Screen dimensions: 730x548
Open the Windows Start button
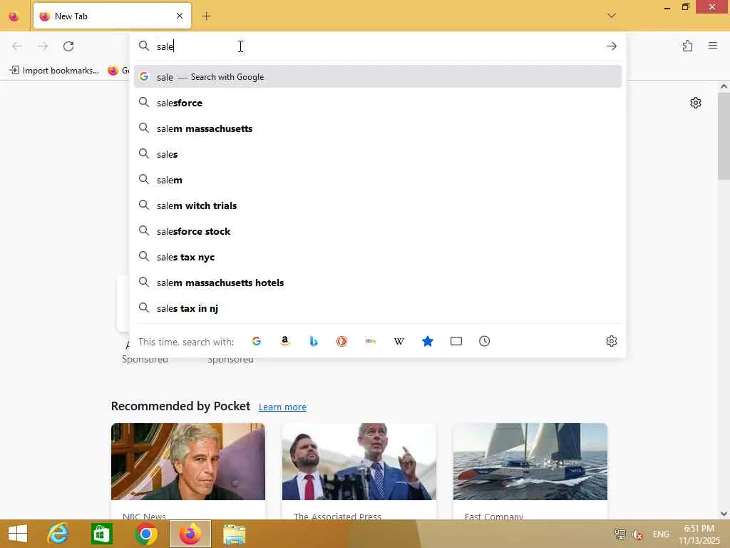click(x=18, y=534)
